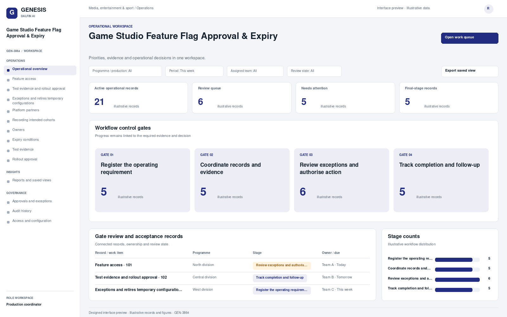Open the Needs attention card
Image resolution: width=507 pixels, height=317 pixels.
(345, 98)
